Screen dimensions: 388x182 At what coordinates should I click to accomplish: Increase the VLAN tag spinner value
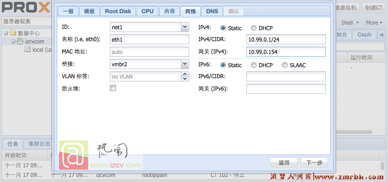[185, 74]
